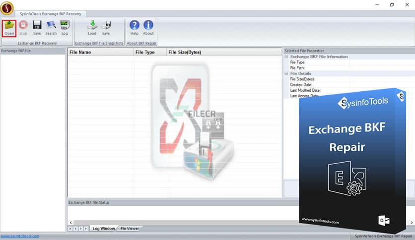Screen dimensions: 415x240
Task: Click the Exchange BKF file panel header
Action: [x=33, y=51]
